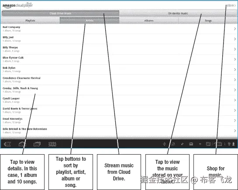
Task: Tap the Back arrow icon in bottom bar
Action: click(x=7, y=144)
